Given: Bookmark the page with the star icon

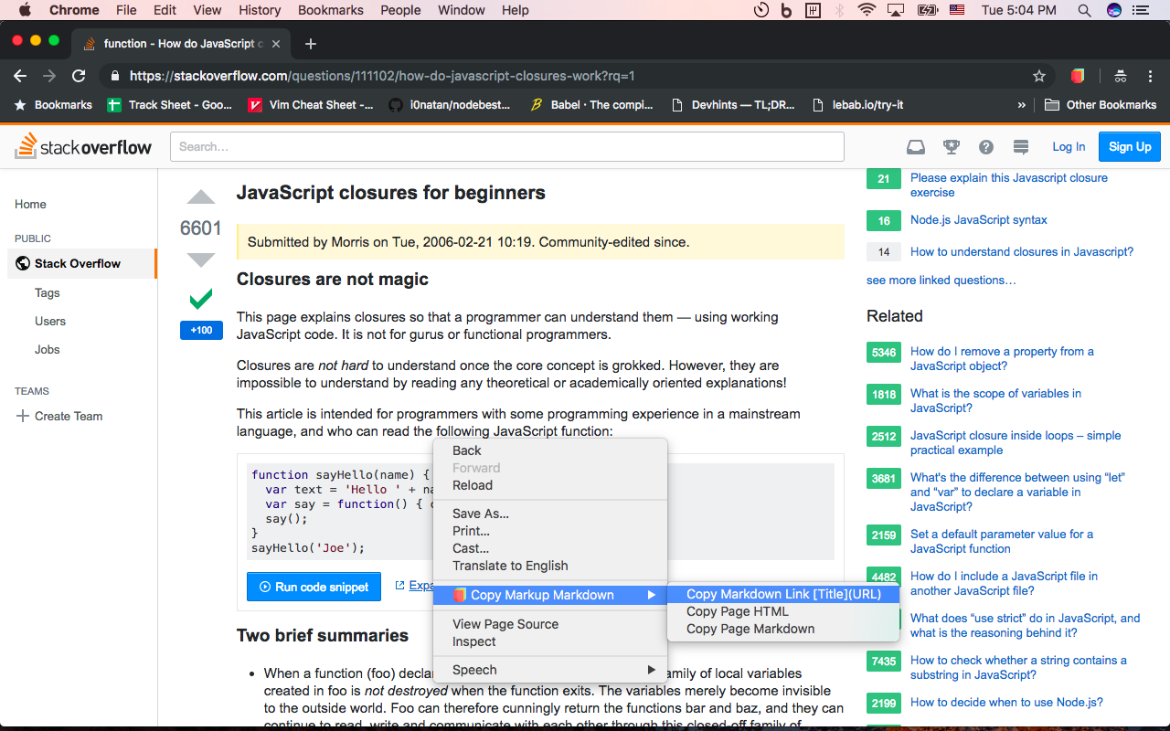Looking at the screenshot, I should [1038, 77].
